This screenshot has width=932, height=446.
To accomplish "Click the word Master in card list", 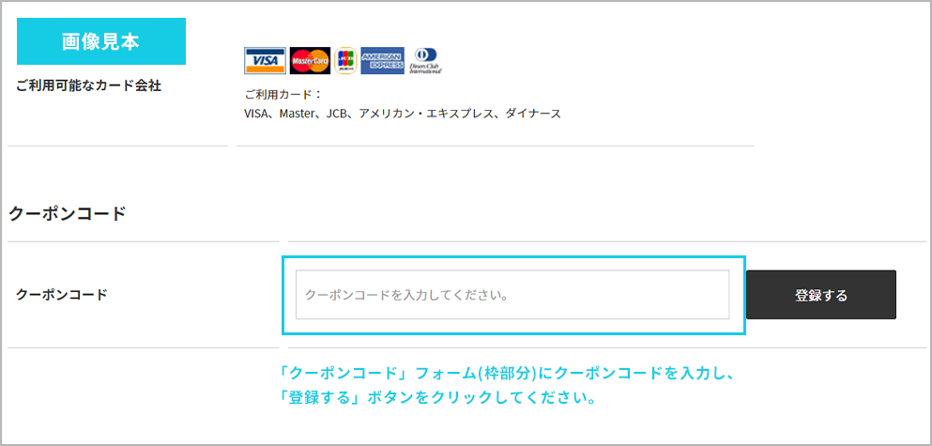I will (296, 114).
